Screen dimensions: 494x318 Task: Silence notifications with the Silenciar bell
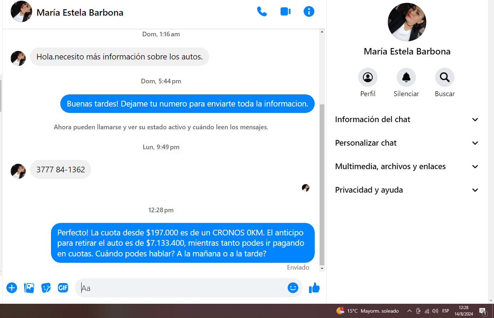406,77
